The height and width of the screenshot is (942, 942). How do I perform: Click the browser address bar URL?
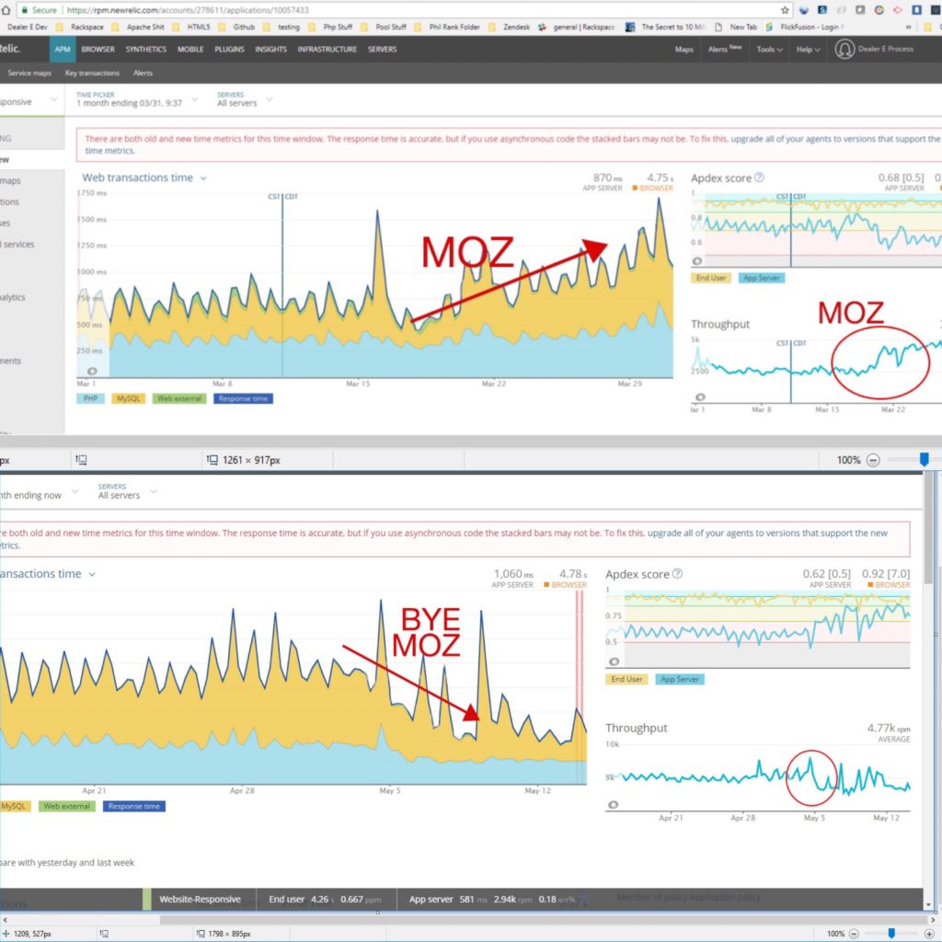click(188, 10)
